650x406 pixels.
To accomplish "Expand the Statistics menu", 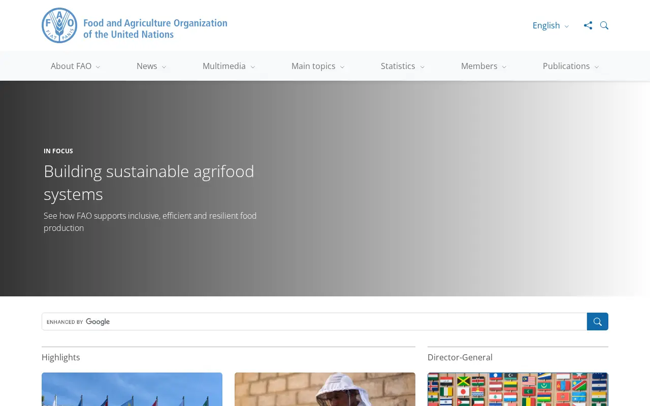I will pos(403,66).
